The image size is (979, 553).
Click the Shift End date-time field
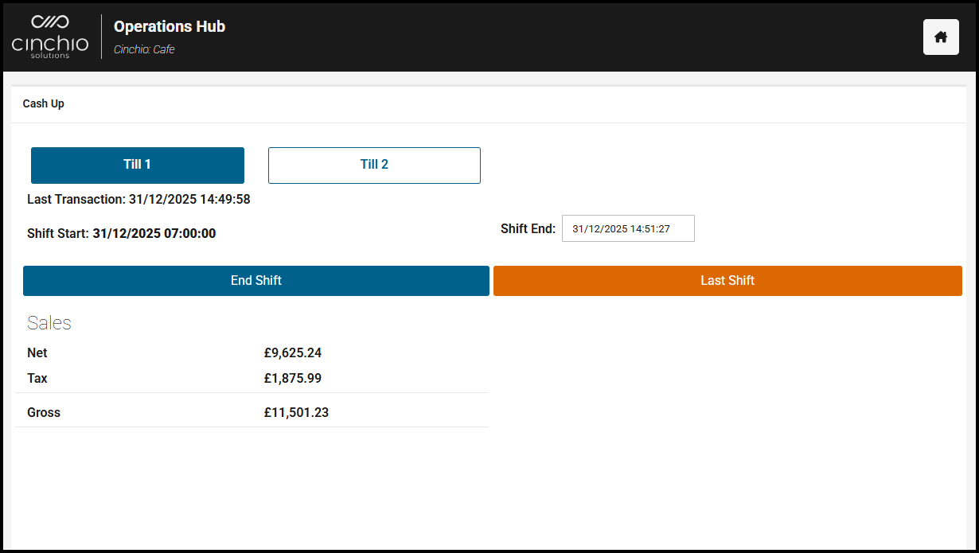coord(628,228)
